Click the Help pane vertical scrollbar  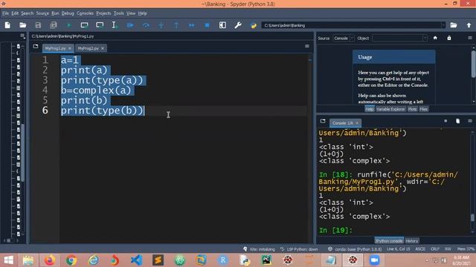pos(473,74)
